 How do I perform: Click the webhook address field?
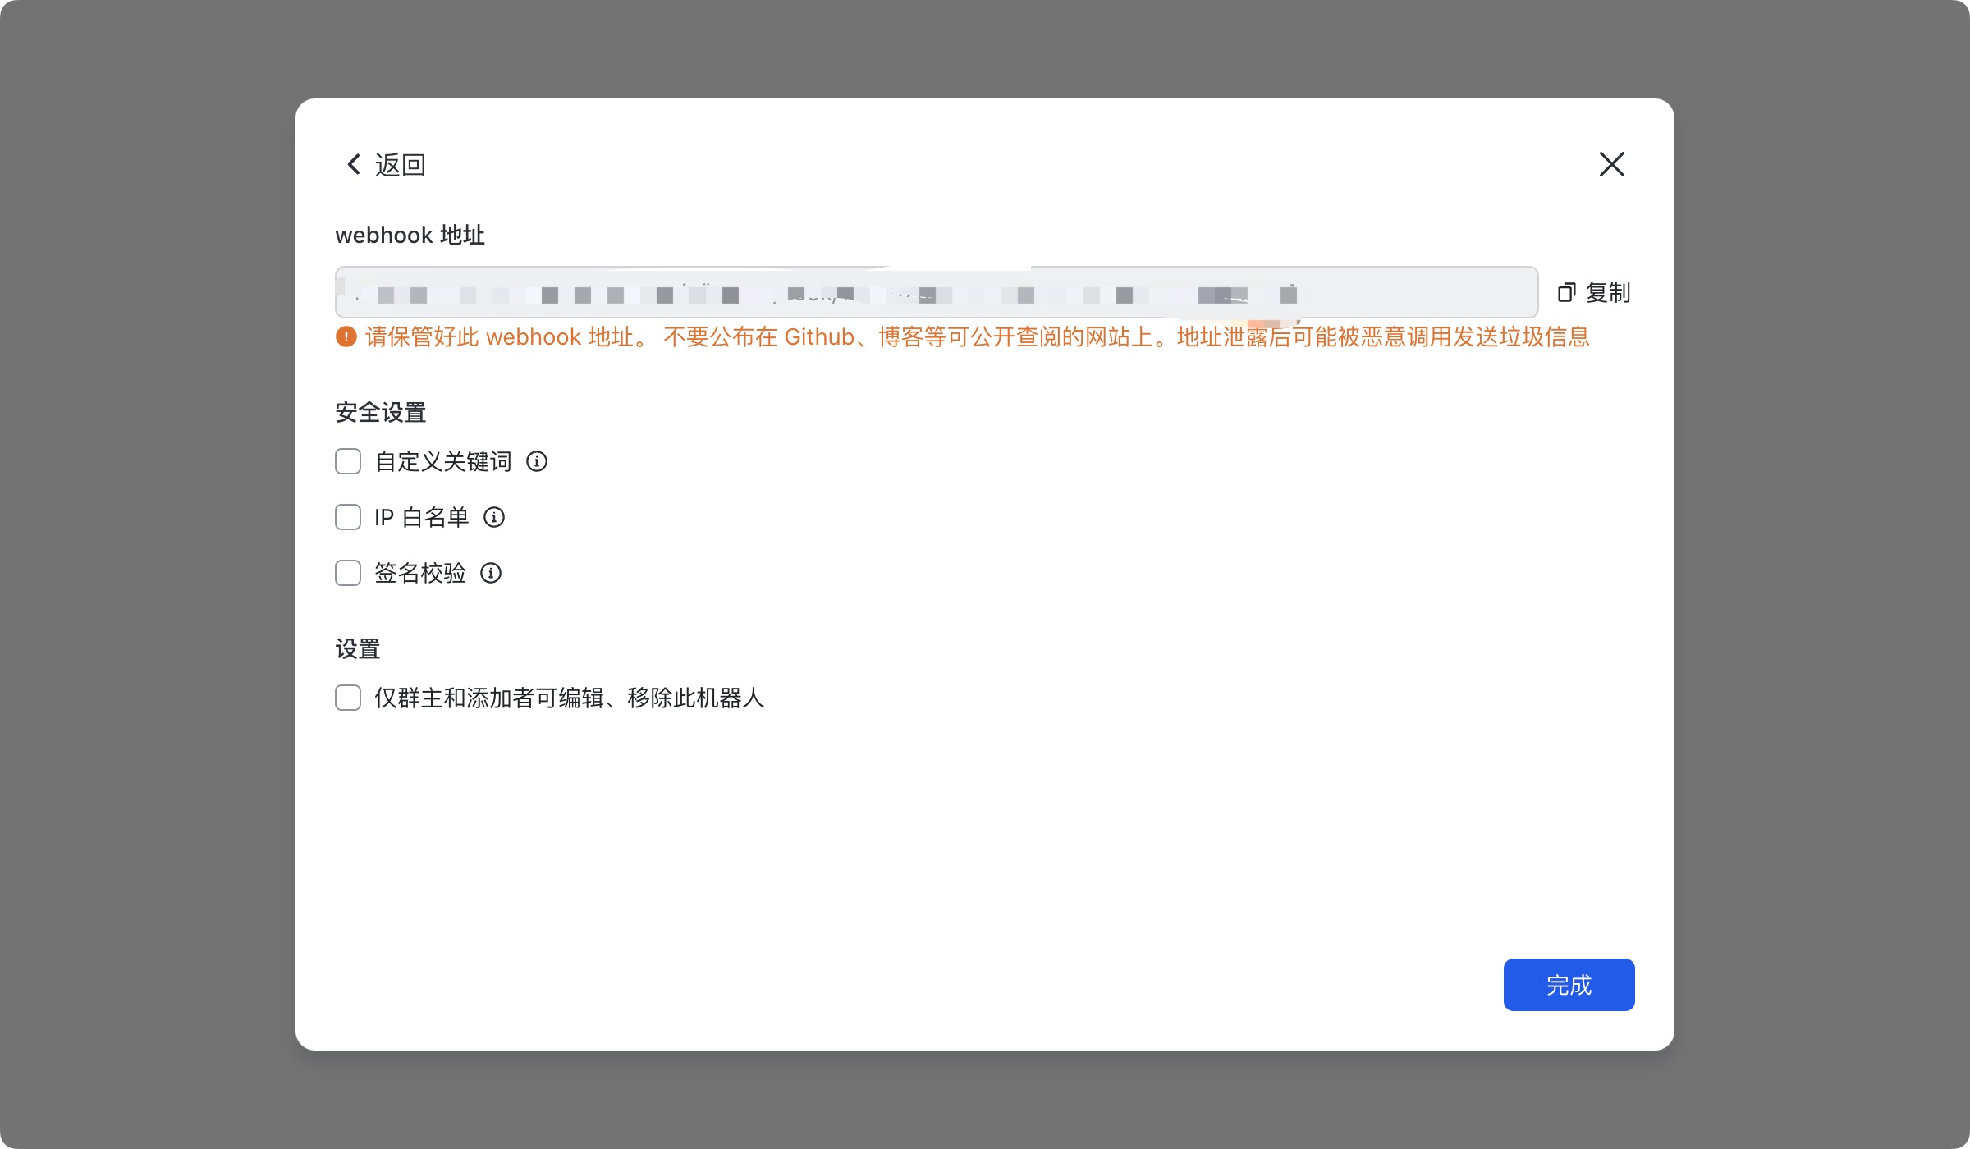point(937,292)
